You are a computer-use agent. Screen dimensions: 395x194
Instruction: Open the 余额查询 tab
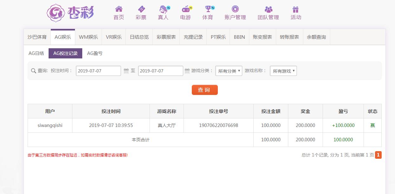pos(316,37)
